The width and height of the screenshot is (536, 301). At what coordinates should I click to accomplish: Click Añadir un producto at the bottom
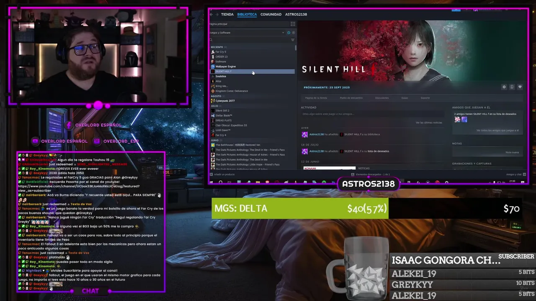(223, 174)
